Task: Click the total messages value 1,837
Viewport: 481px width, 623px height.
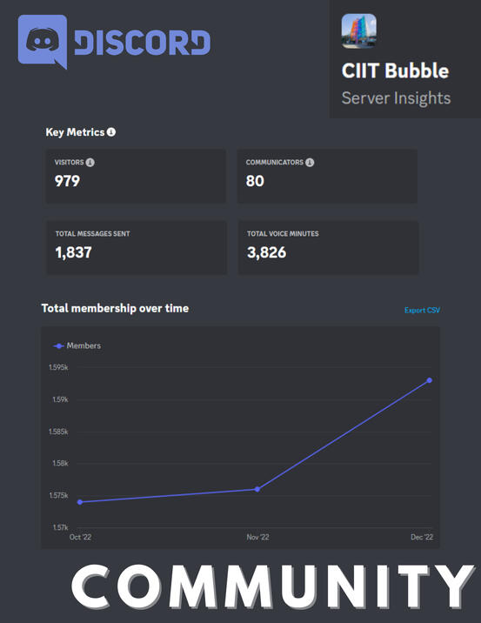Action: [x=73, y=252]
